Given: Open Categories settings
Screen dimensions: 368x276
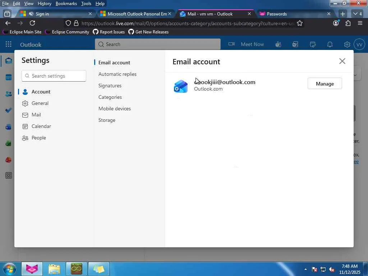Looking at the screenshot, I should pyautogui.click(x=110, y=97).
